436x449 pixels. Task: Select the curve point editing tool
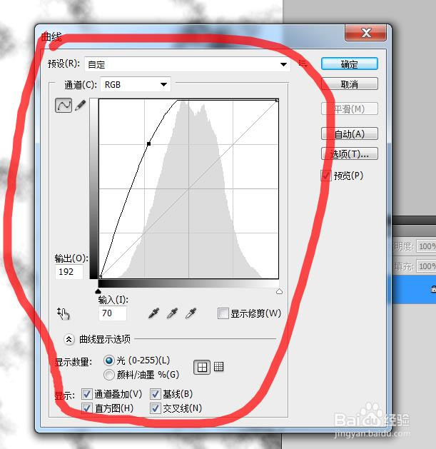(64, 106)
